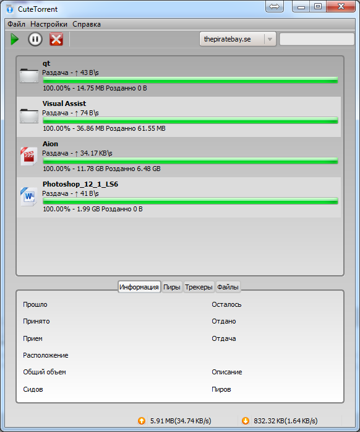Click the folder icon of Visual Assist

tap(29, 116)
